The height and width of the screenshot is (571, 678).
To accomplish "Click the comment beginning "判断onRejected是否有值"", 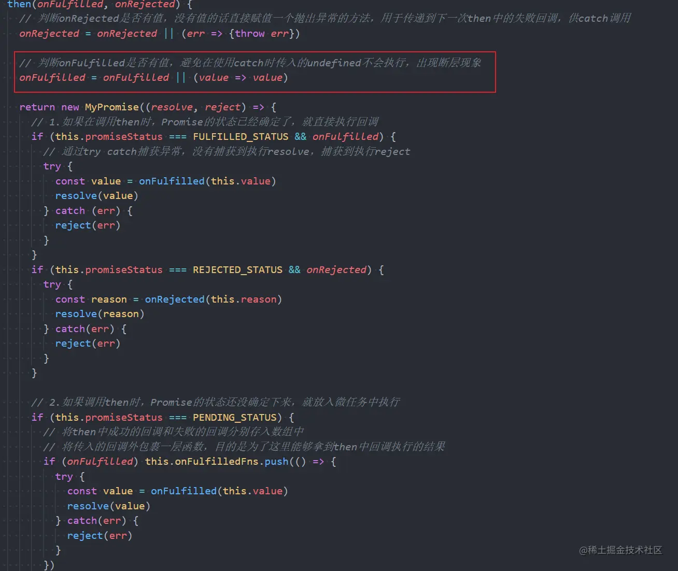I will point(325,18).
